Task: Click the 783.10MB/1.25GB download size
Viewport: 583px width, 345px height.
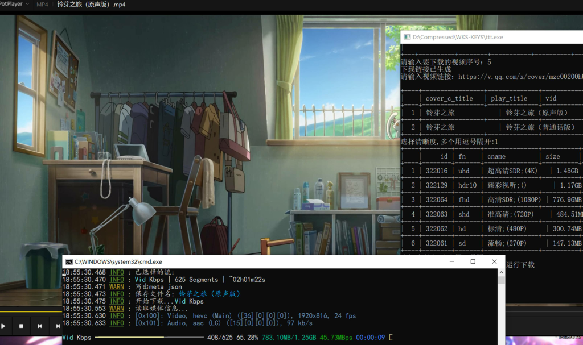Action: pos(289,338)
